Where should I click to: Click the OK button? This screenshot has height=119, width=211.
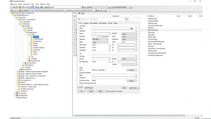pos(81,91)
